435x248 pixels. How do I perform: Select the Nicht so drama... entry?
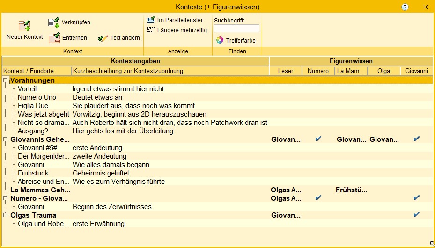coord(44,123)
